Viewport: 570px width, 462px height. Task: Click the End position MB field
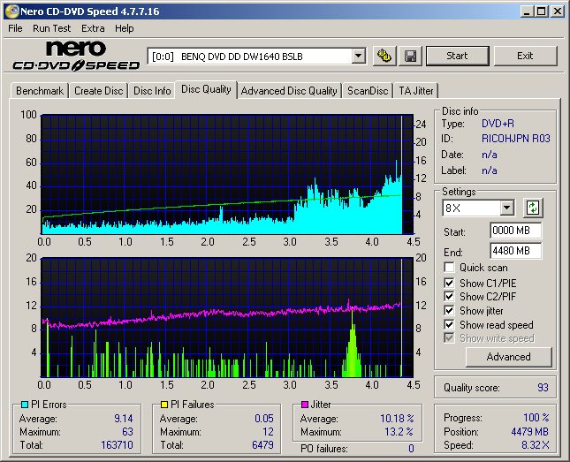tap(515, 251)
